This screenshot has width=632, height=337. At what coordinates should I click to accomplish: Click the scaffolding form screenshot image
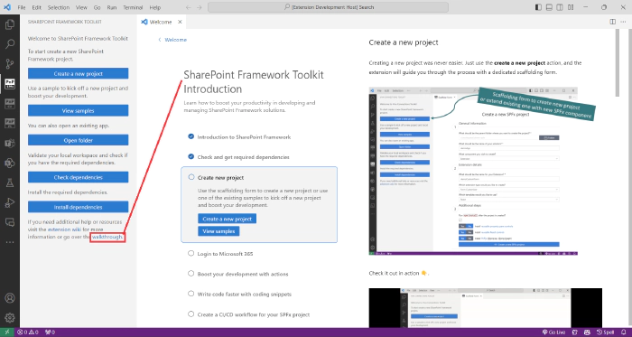[x=473, y=171]
